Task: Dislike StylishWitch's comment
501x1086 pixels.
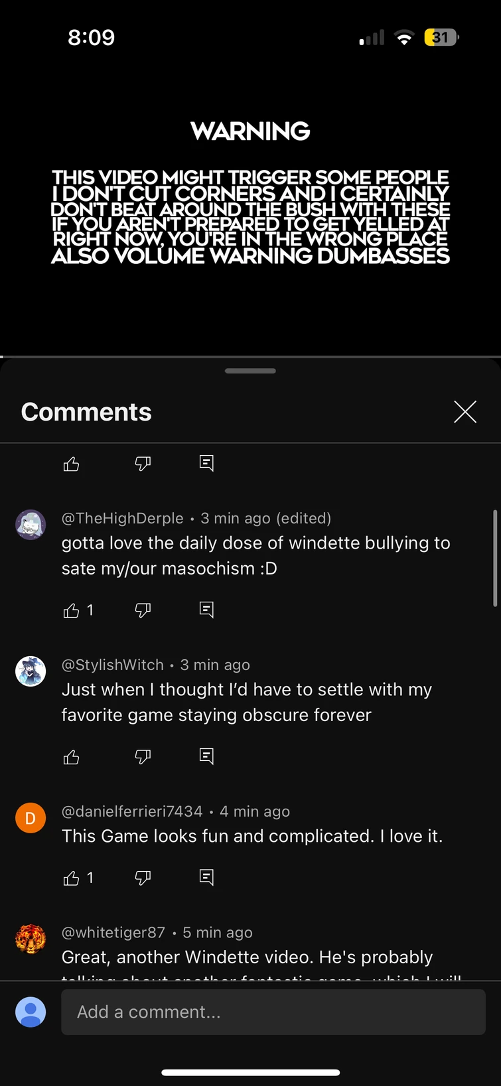Action: click(x=143, y=757)
